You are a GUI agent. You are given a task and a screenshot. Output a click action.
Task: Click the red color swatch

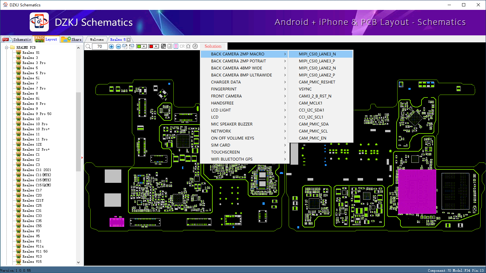coord(151,47)
